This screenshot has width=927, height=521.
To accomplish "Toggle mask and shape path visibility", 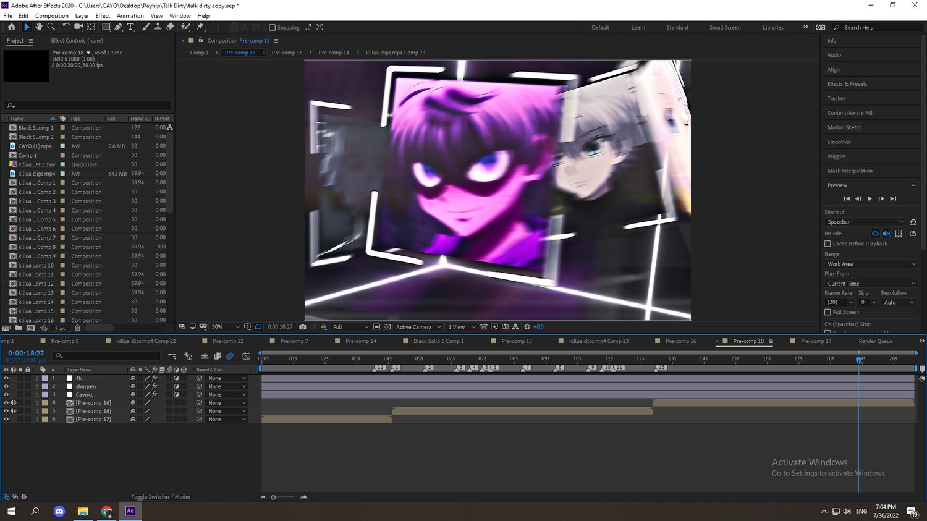I will click(258, 327).
